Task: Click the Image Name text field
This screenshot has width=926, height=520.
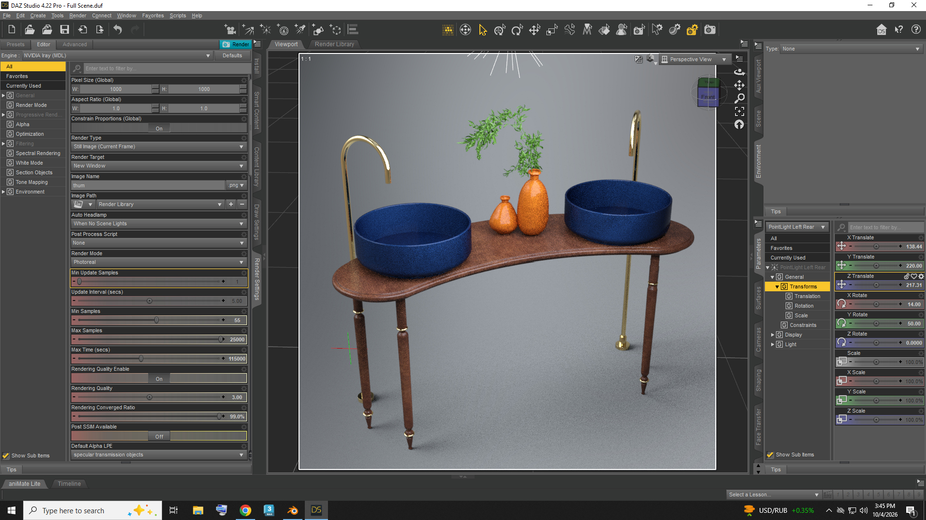Action: pos(149,185)
